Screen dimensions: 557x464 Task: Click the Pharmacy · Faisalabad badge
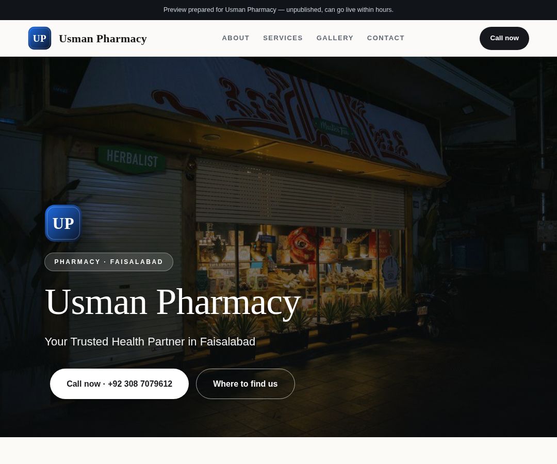(109, 262)
